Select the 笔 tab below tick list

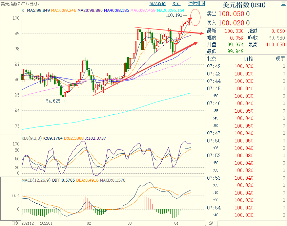(x=211, y=223)
